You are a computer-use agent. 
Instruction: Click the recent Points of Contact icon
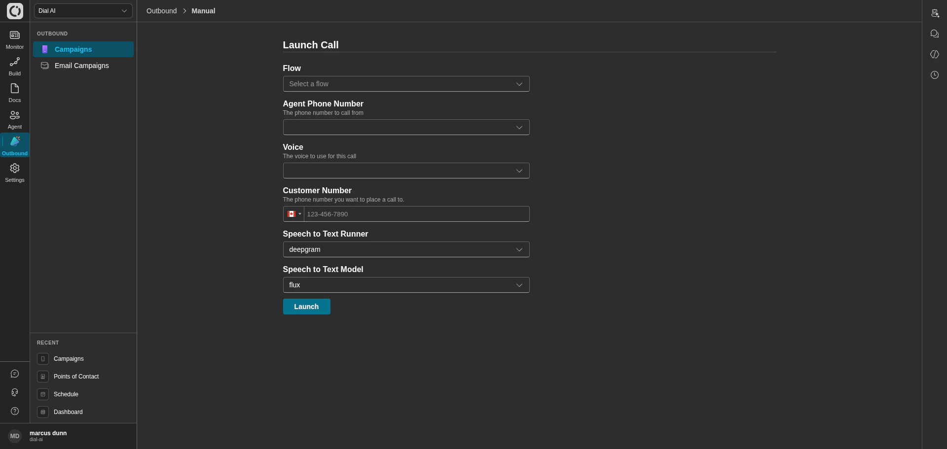coord(43,377)
